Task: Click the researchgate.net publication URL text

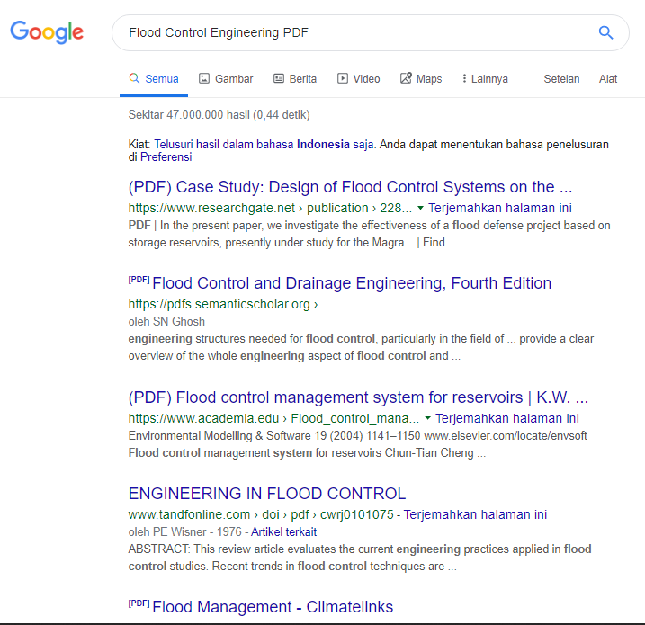Action: pyautogui.click(x=270, y=208)
